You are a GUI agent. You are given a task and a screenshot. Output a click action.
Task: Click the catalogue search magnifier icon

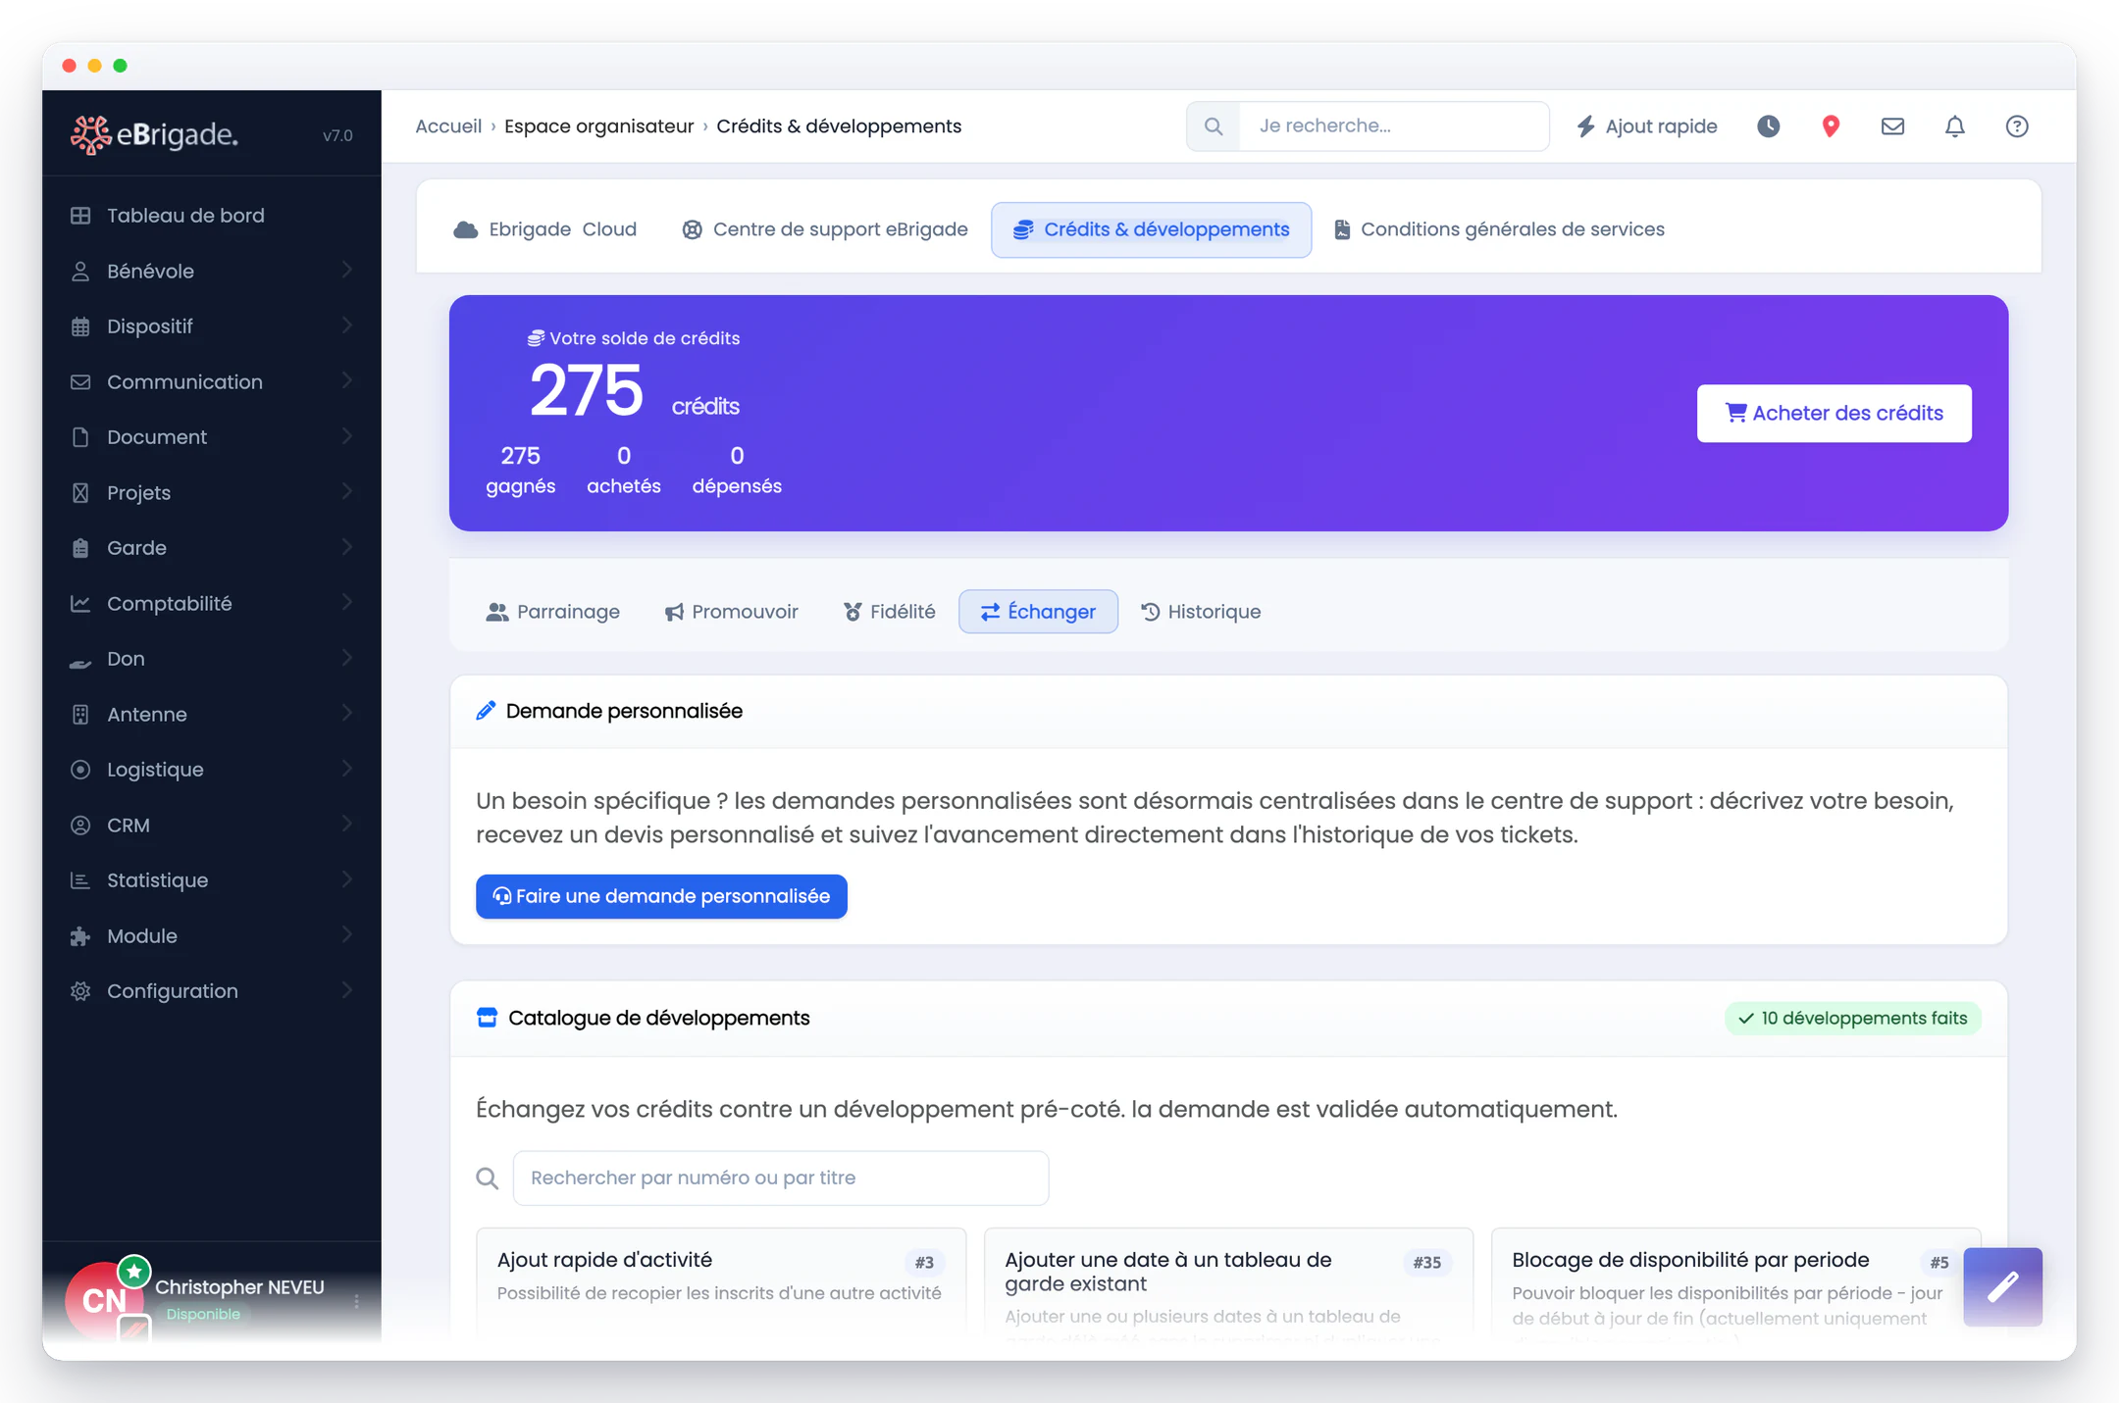click(488, 1178)
